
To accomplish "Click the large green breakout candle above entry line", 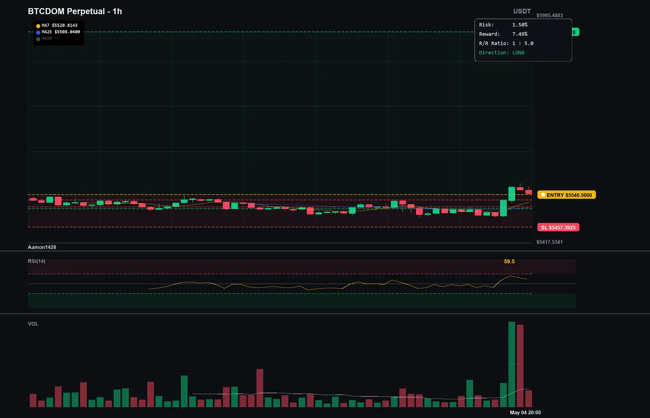I will tap(512, 194).
